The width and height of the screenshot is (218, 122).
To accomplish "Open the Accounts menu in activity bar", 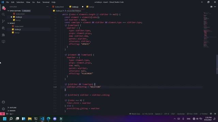I will (3, 102).
